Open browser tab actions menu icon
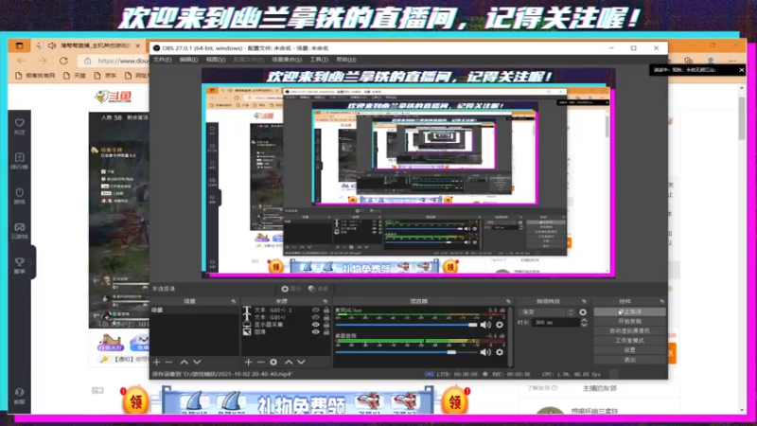The image size is (757, 426). pyautogui.click(x=19, y=45)
